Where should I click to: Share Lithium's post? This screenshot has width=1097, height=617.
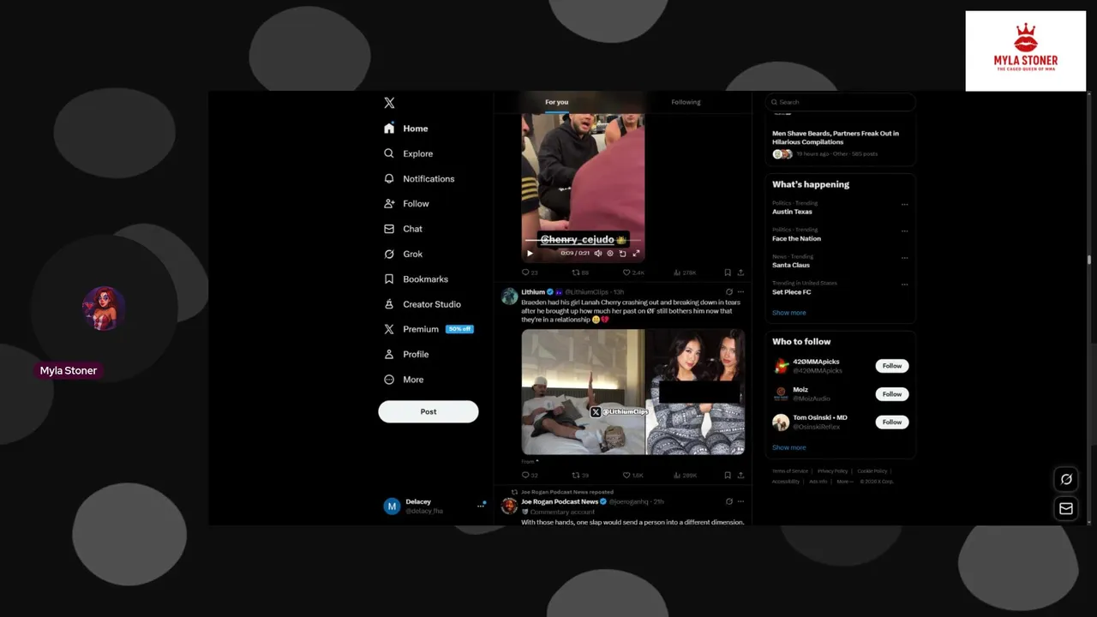[740, 475]
